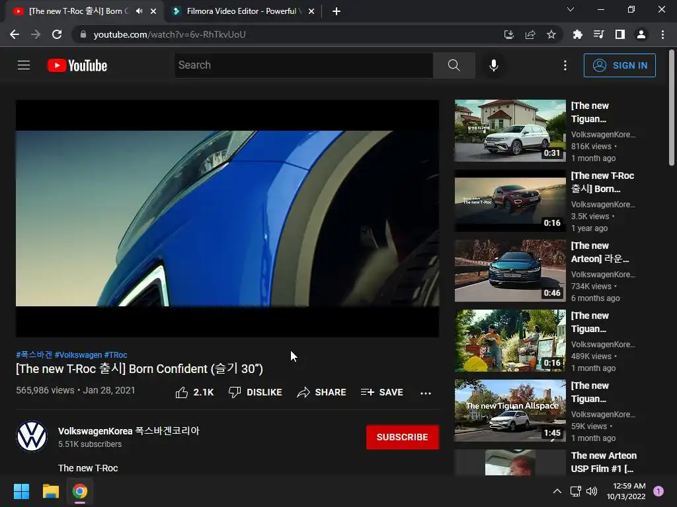This screenshot has height=507, width=677.
Task: Bookmark this page with star
Action: tap(551, 34)
